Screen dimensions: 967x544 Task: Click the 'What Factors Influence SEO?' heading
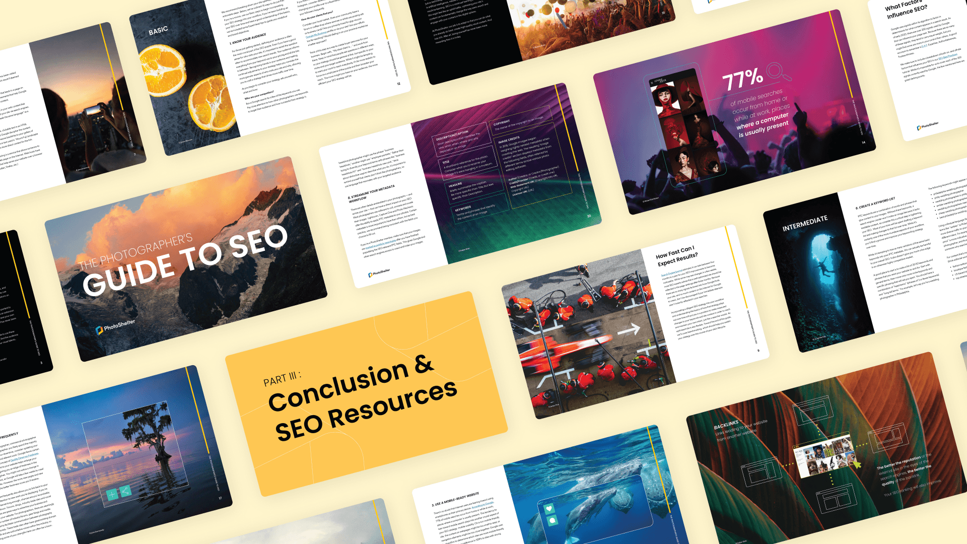pyautogui.click(x=907, y=9)
